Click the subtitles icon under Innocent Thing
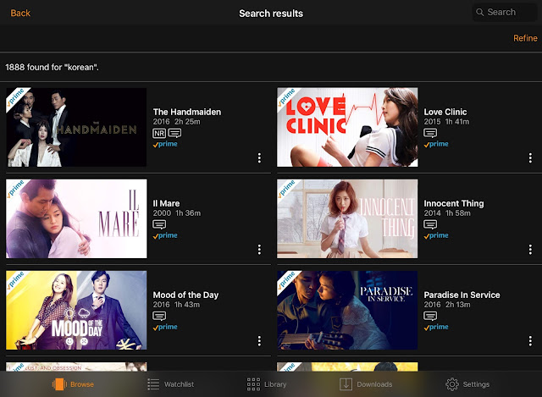 (430, 224)
